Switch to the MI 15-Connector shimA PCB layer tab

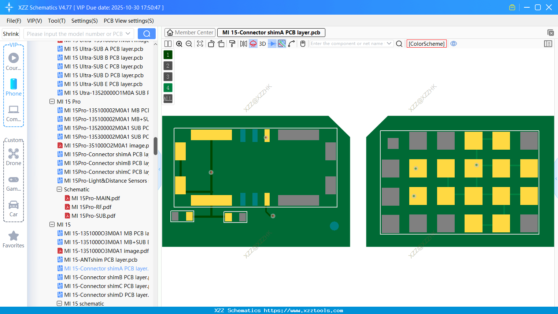click(x=271, y=33)
